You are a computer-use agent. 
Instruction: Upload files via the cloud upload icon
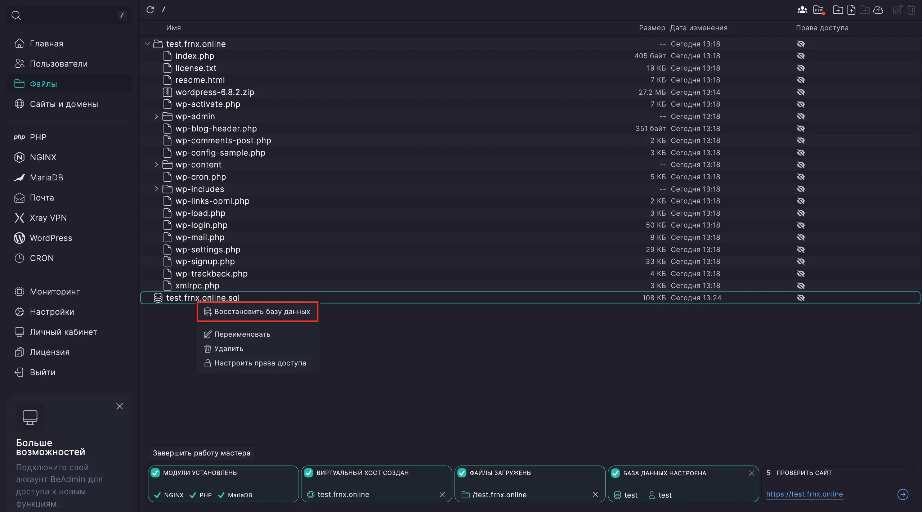tap(878, 10)
